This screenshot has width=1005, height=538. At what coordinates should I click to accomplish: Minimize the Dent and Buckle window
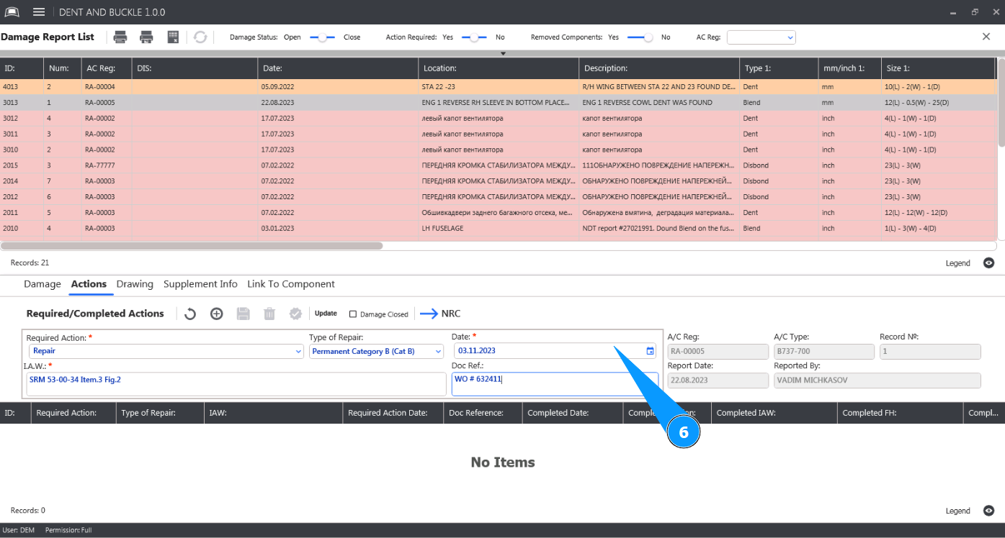[x=953, y=12]
